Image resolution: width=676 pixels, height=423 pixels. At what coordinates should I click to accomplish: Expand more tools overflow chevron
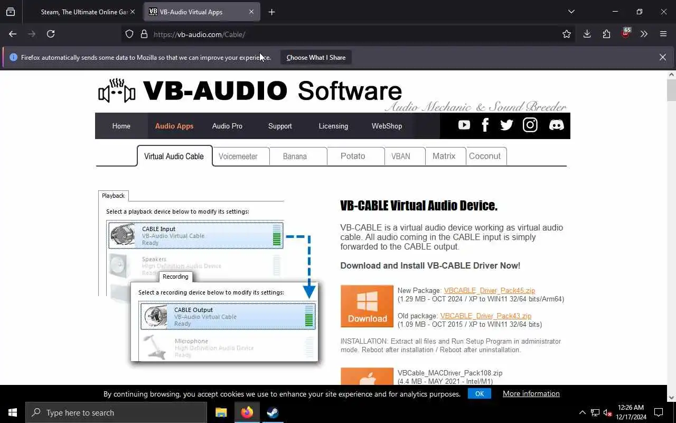(644, 34)
